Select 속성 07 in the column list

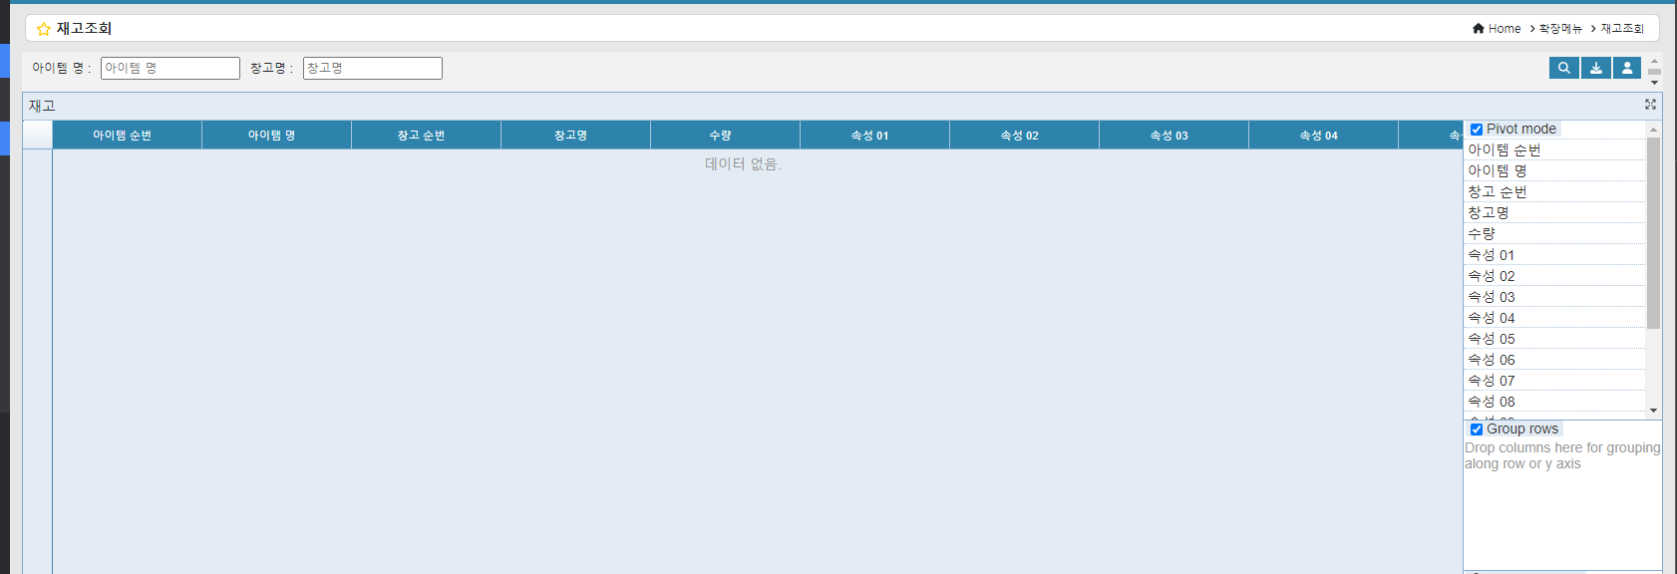tap(1554, 381)
